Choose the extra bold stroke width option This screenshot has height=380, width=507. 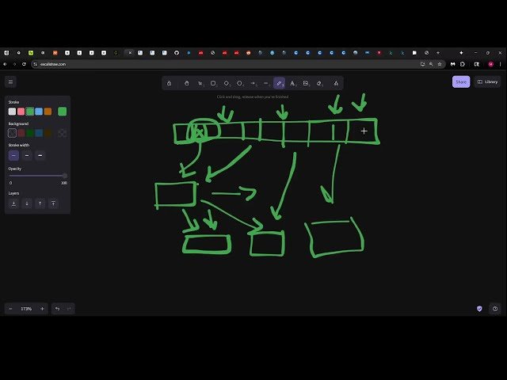tap(40, 155)
